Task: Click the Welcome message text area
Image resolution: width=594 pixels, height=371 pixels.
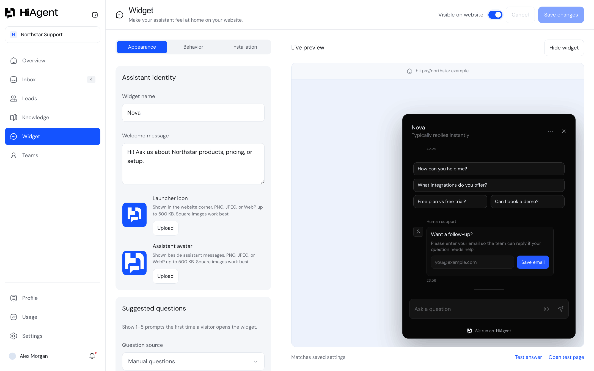Action: click(x=193, y=164)
